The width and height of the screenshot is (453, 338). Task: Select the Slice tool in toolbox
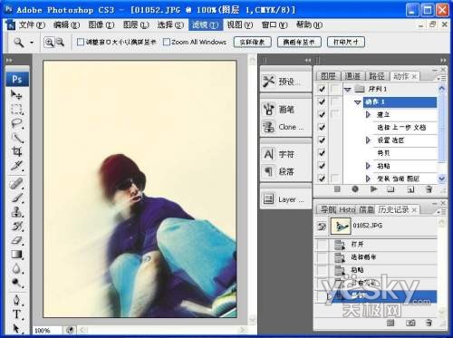pyautogui.click(x=16, y=166)
